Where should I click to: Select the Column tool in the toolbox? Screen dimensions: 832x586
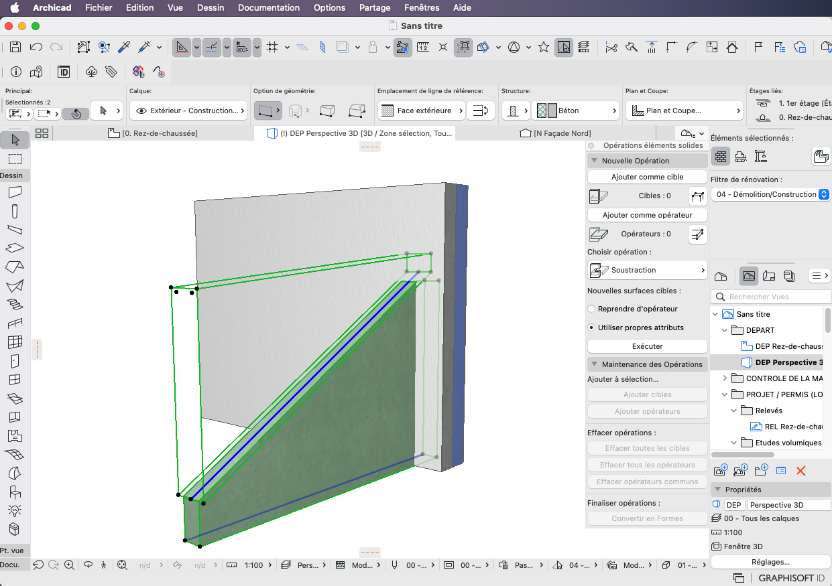15,211
